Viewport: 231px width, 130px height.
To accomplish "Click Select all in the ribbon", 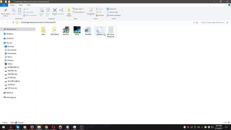I will click(x=112, y=9).
